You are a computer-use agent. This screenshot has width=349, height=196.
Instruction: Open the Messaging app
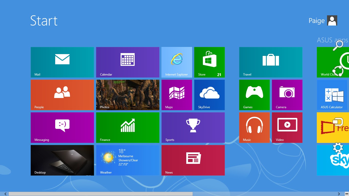(x=62, y=127)
